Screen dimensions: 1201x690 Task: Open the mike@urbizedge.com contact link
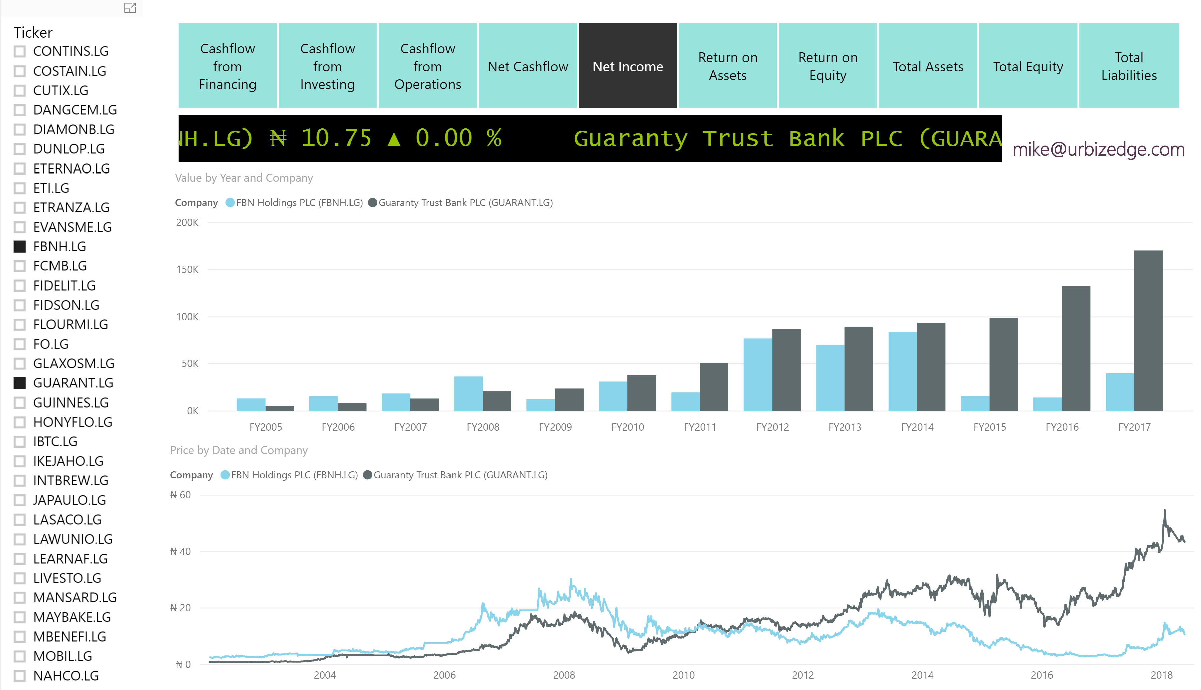1098,150
